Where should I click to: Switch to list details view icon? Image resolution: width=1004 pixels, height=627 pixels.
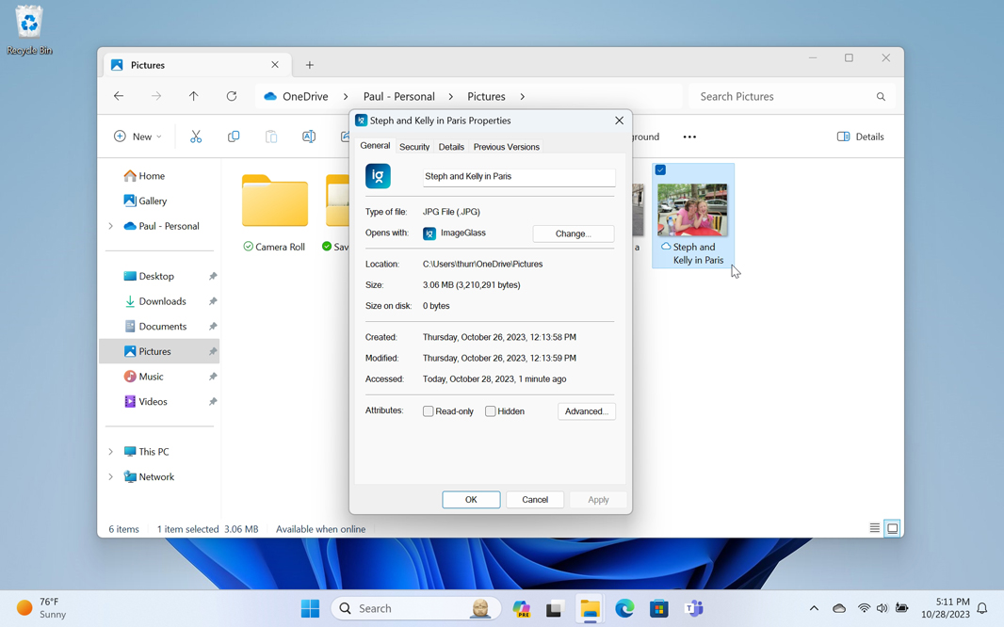tap(874, 528)
